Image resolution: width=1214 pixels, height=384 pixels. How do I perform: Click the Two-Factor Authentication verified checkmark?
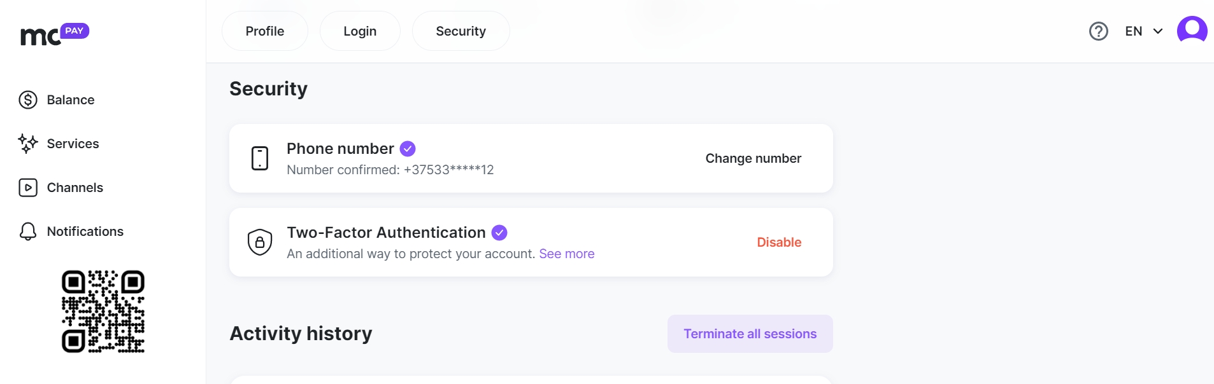point(499,233)
